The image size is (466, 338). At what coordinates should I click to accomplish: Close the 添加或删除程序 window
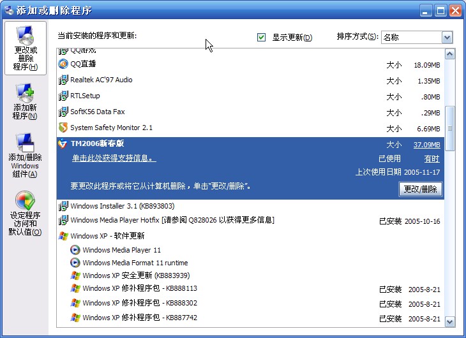(455, 11)
